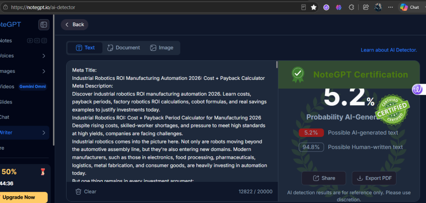Viewport: 426px width, 203px height.
Task: Click inside the text input area
Action: [172, 122]
